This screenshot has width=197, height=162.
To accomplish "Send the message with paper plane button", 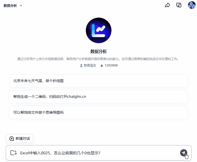I will (184, 153).
